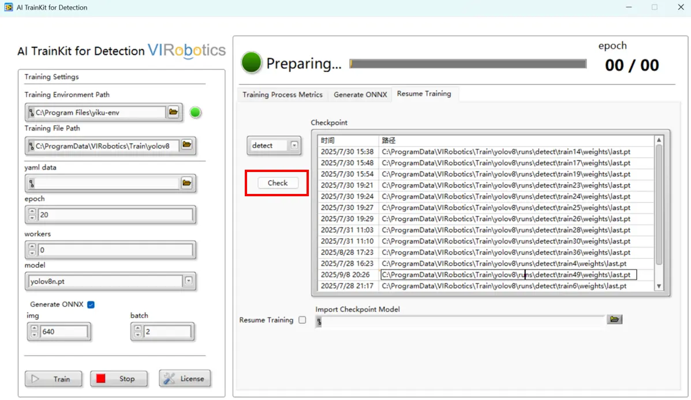691x400 pixels.
Task: Open the Generate ONNX tab
Action: pos(360,95)
